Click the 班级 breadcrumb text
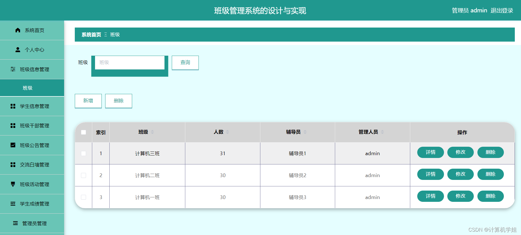The width and height of the screenshot is (521, 235). (x=115, y=35)
